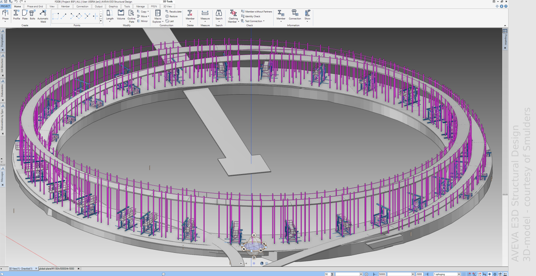Screen dimensions: 536x276
Task: Select the vertical line point pattern
Action: (95, 16)
